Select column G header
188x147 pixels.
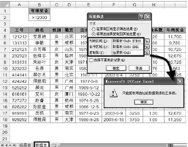pyautogui.click(x=134, y=5)
